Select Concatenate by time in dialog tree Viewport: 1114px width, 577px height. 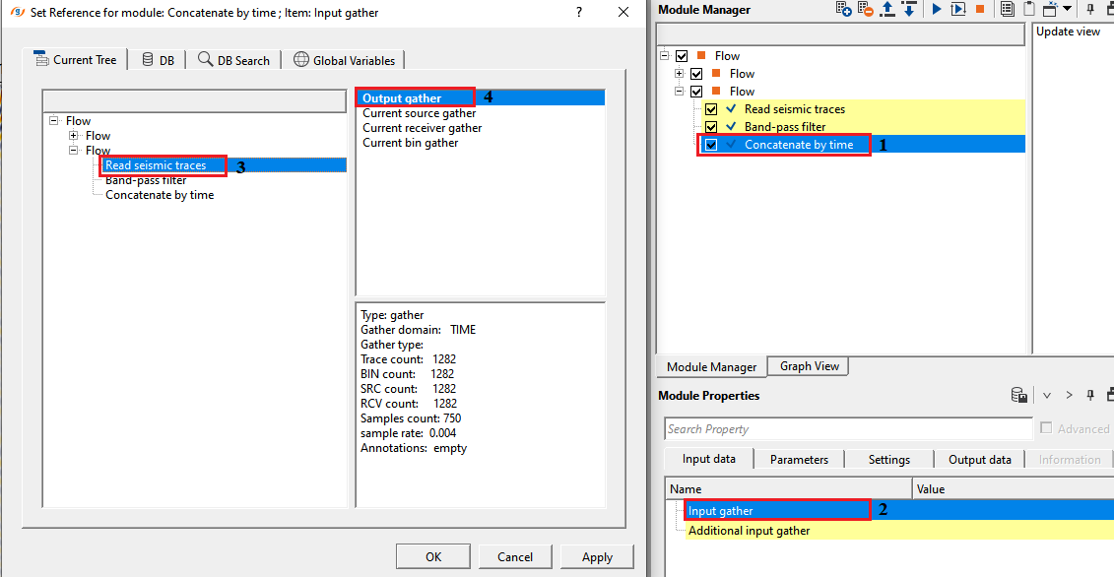coord(160,195)
